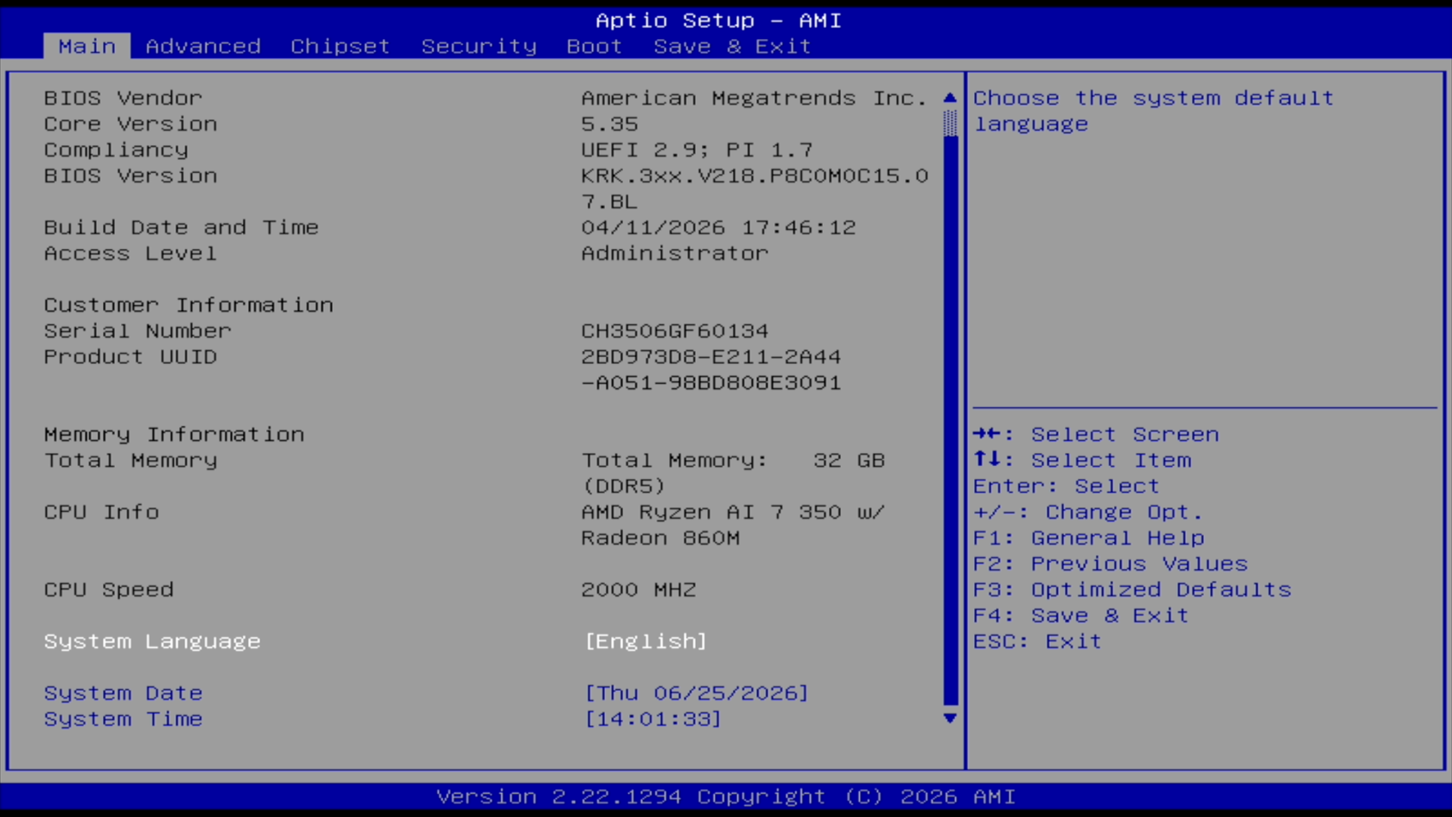
Task: Click the Compliancy label
Action: click(116, 150)
